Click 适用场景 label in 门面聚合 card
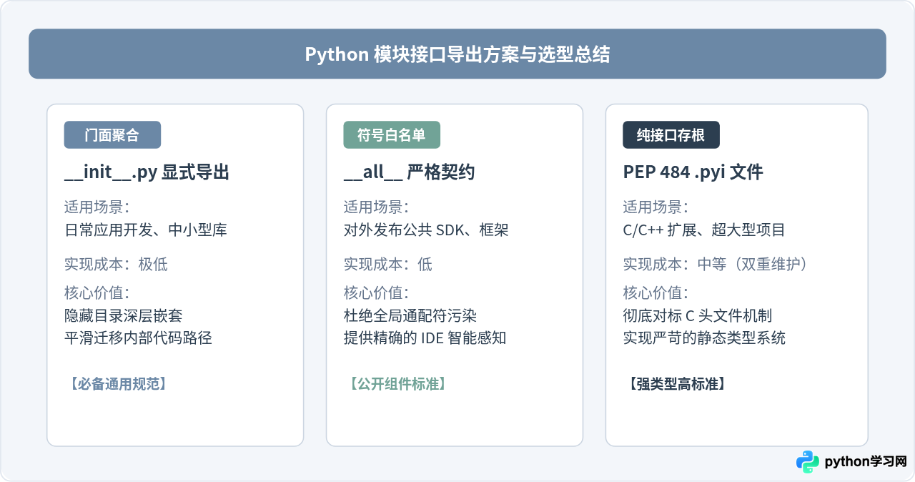Viewport: 915px width, 482px height. coord(97,207)
